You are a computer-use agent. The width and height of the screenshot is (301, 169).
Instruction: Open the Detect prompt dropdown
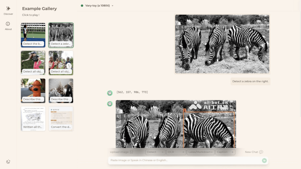pyautogui.click(x=155, y=152)
